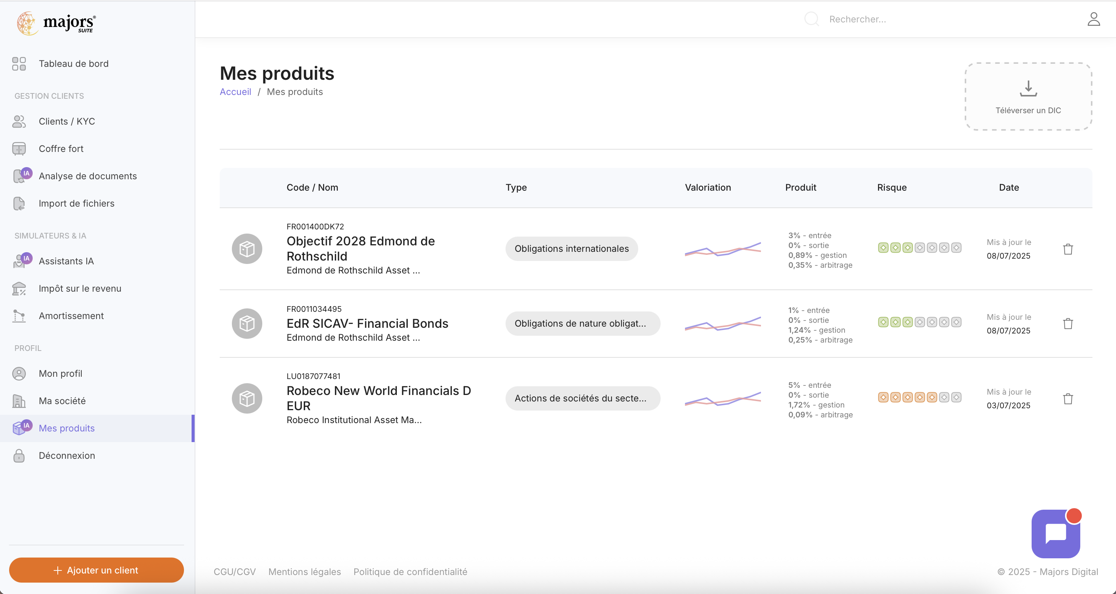The height and width of the screenshot is (594, 1116).
Task: Open Amortissement simulator entry
Action: [x=71, y=316]
